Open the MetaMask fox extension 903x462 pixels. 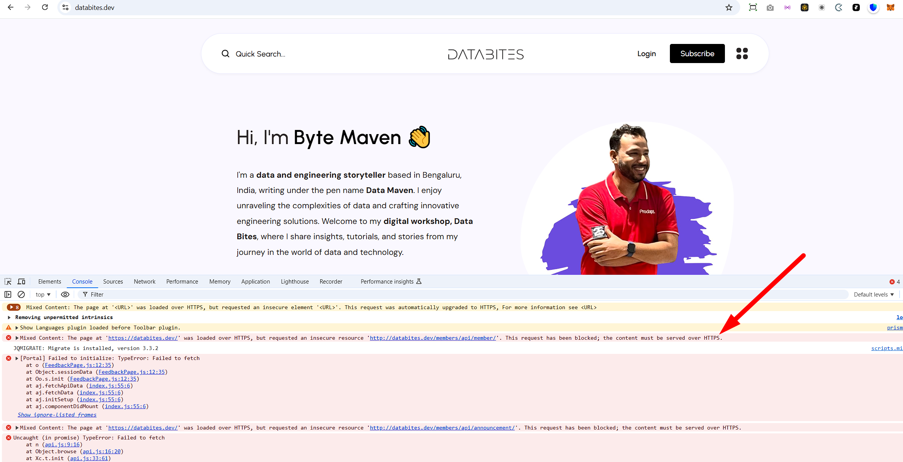point(890,7)
